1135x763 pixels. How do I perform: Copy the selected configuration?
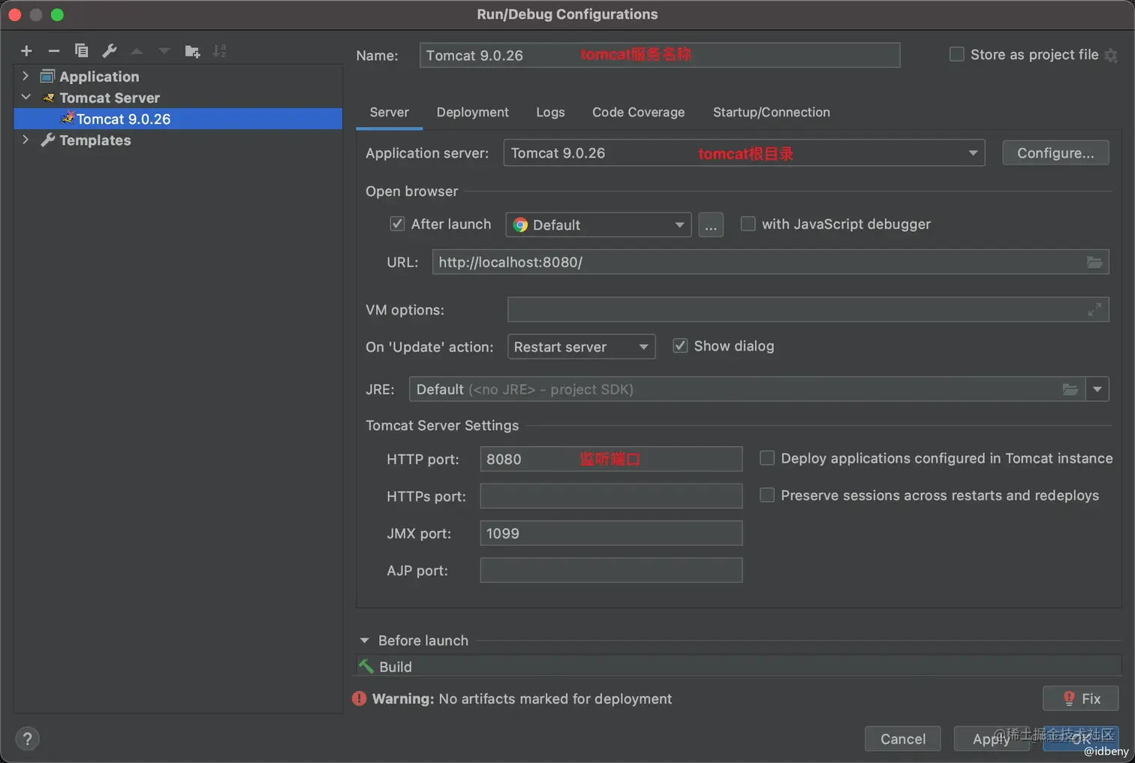pyautogui.click(x=82, y=51)
